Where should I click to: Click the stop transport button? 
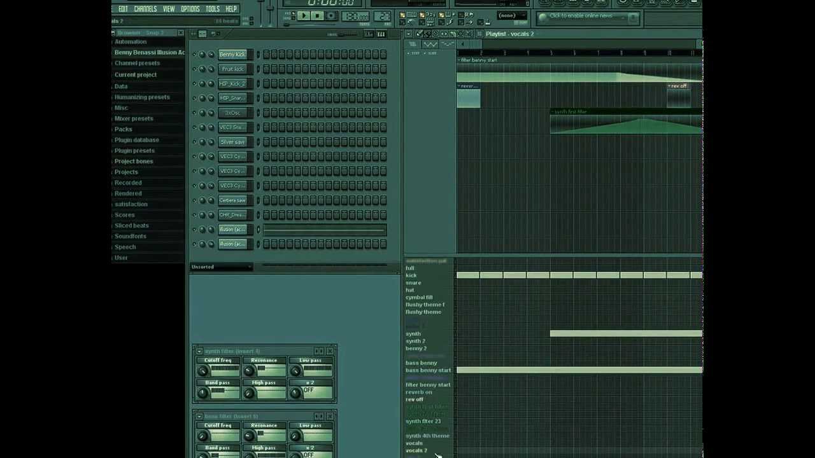pos(317,16)
